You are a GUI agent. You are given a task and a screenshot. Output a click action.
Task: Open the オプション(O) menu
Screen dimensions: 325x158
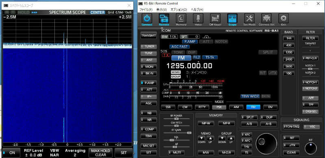(179, 10)
